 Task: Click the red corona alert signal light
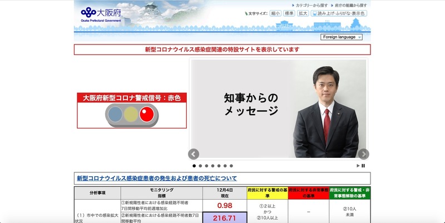(147, 115)
